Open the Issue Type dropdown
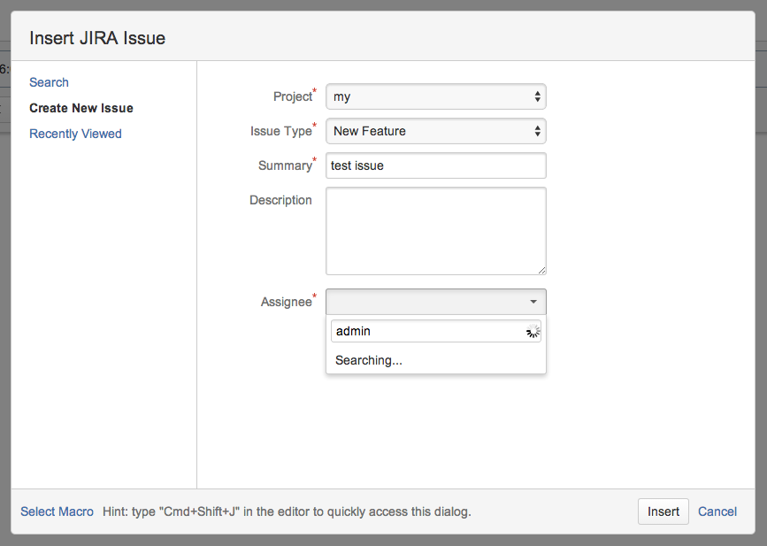Viewport: 767px width, 546px height. (x=436, y=131)
